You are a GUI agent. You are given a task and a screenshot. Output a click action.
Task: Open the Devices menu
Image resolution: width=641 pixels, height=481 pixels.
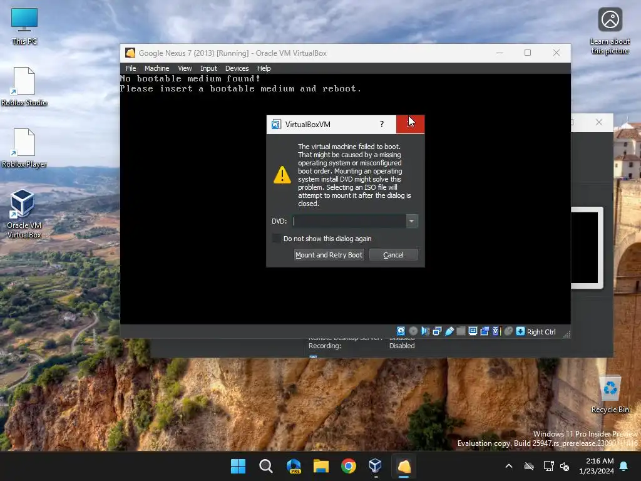tap(237, 68)
